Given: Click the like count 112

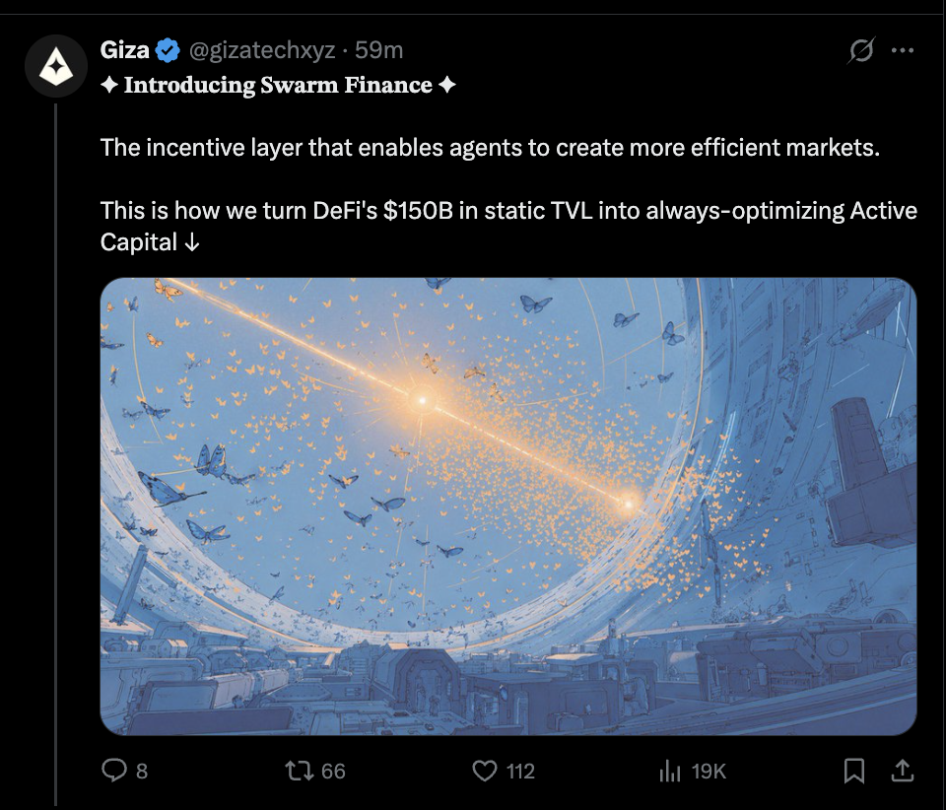Looking at the screenshot, I should 520,771.
